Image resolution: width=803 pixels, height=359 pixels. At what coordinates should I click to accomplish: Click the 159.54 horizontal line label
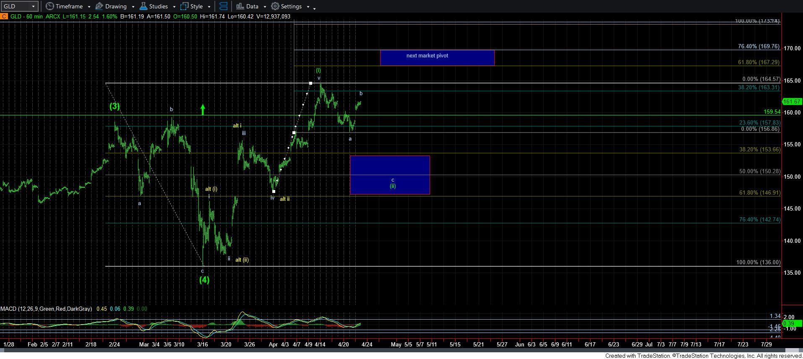click(772, 112)
